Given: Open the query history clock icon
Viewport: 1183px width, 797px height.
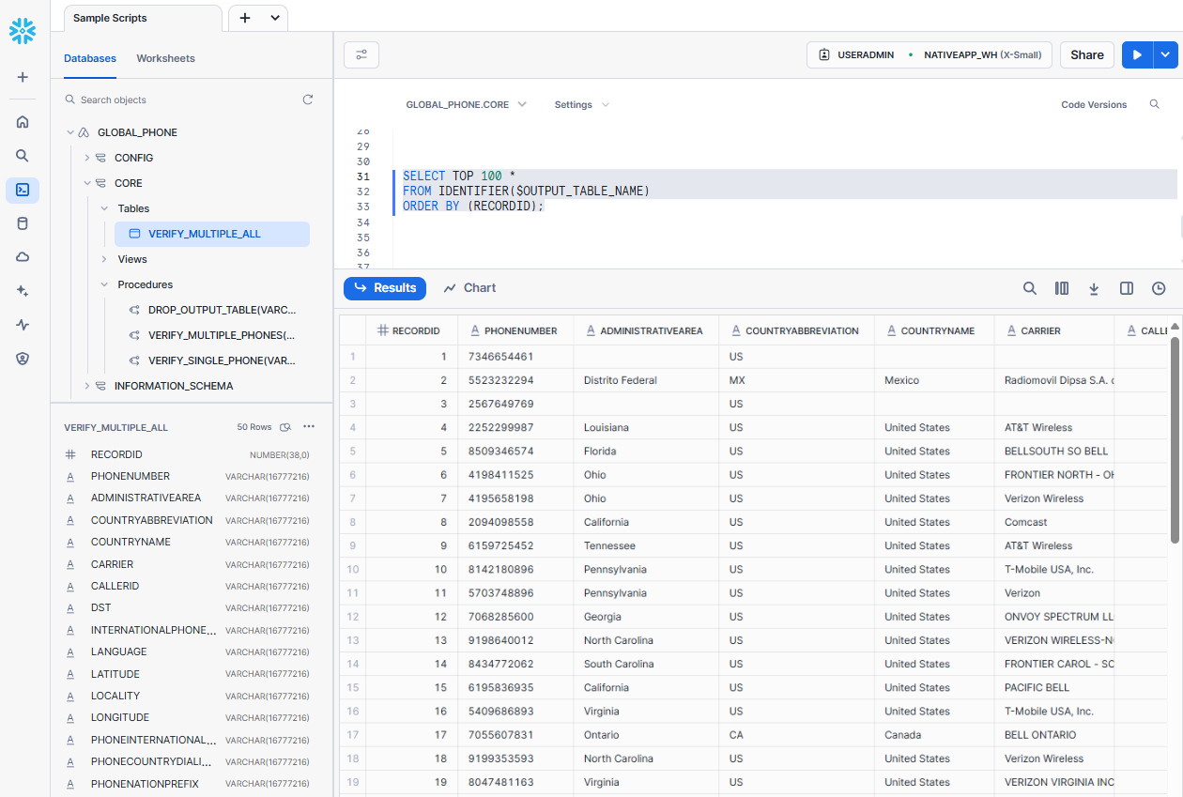Looking at the screenshot, I should coord(1159,288).
